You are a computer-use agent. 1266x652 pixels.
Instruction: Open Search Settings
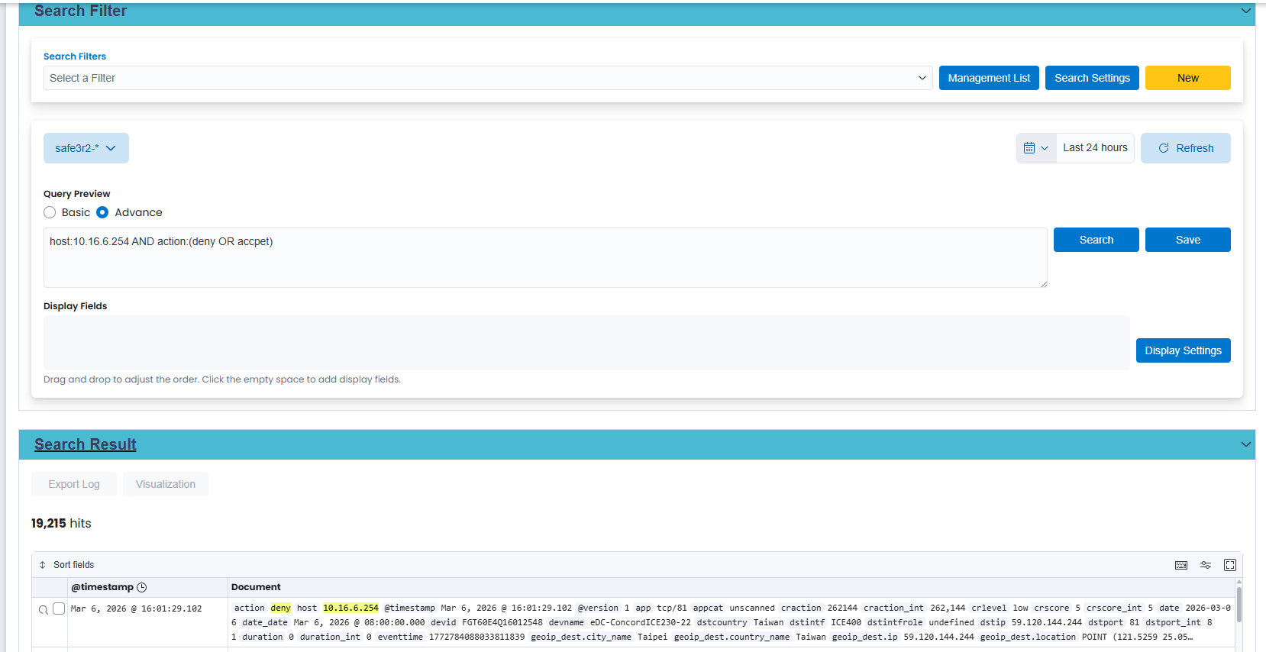(x=1092, y=78)
